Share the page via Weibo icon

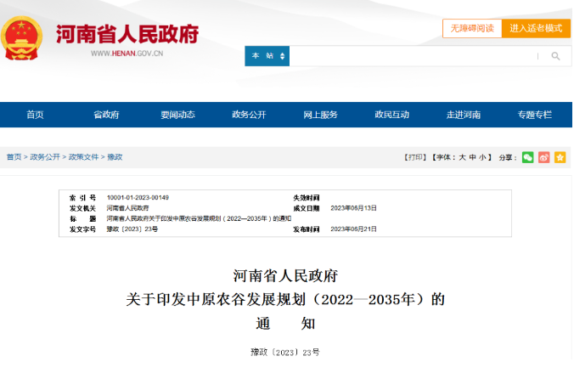click(x=543, y=157)
